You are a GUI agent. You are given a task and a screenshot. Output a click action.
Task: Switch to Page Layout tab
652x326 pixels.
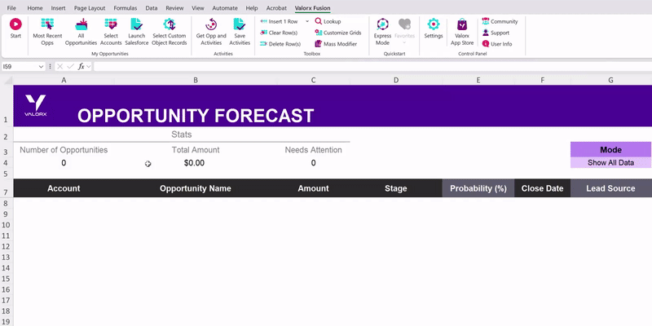click(x=90, y=8)
